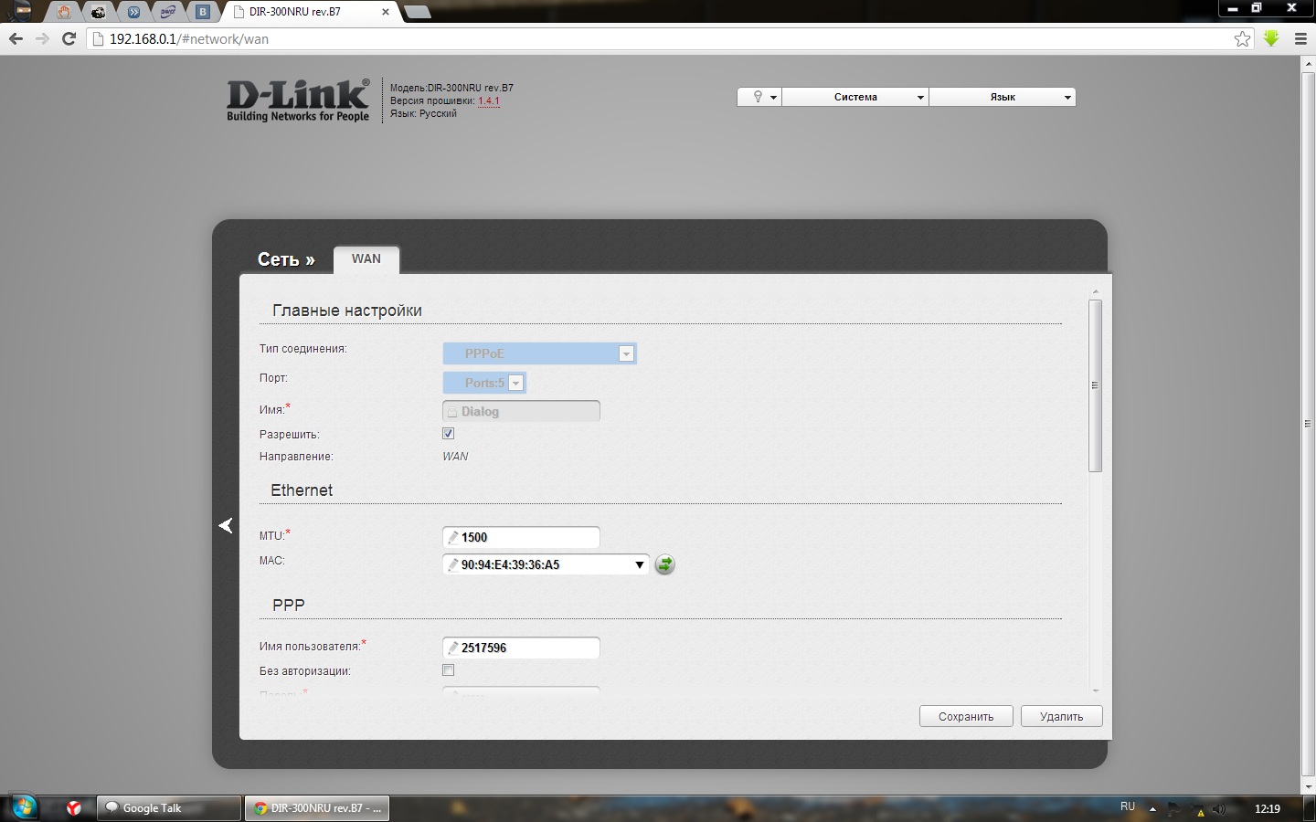Click the Имя field containing Dialog
1316x822 pixels.
[521, 411]
